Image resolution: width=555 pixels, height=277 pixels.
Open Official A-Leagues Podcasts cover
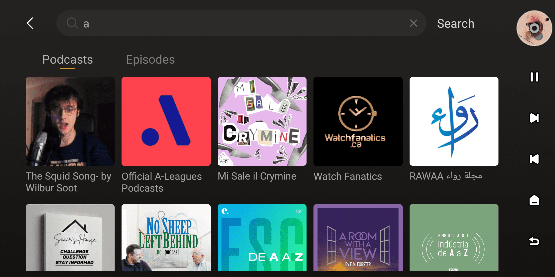click(166, 121)
